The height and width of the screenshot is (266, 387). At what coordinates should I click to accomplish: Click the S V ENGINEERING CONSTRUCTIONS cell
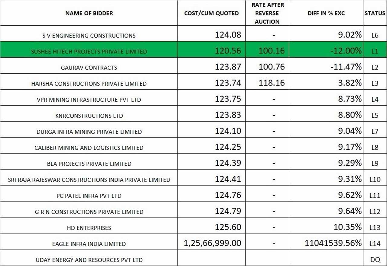point(89,36)
